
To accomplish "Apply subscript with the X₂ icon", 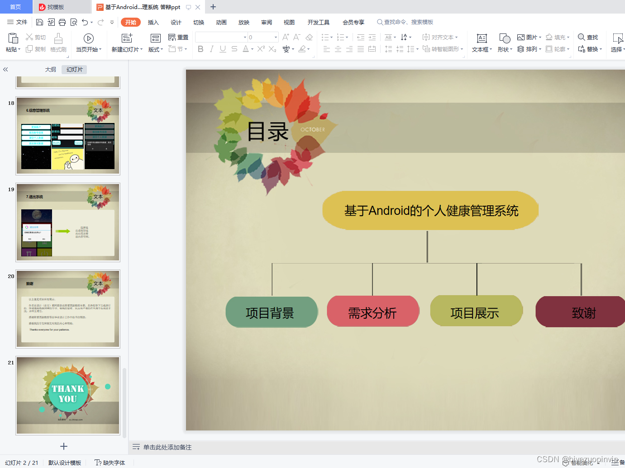I will pyautogui.click(x=272, y=49).
